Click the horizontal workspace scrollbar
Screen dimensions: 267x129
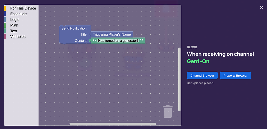pos(113,124)
